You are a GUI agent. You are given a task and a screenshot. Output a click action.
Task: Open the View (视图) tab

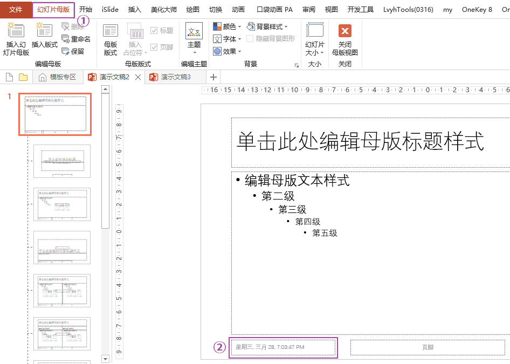[x=331, y=10]
